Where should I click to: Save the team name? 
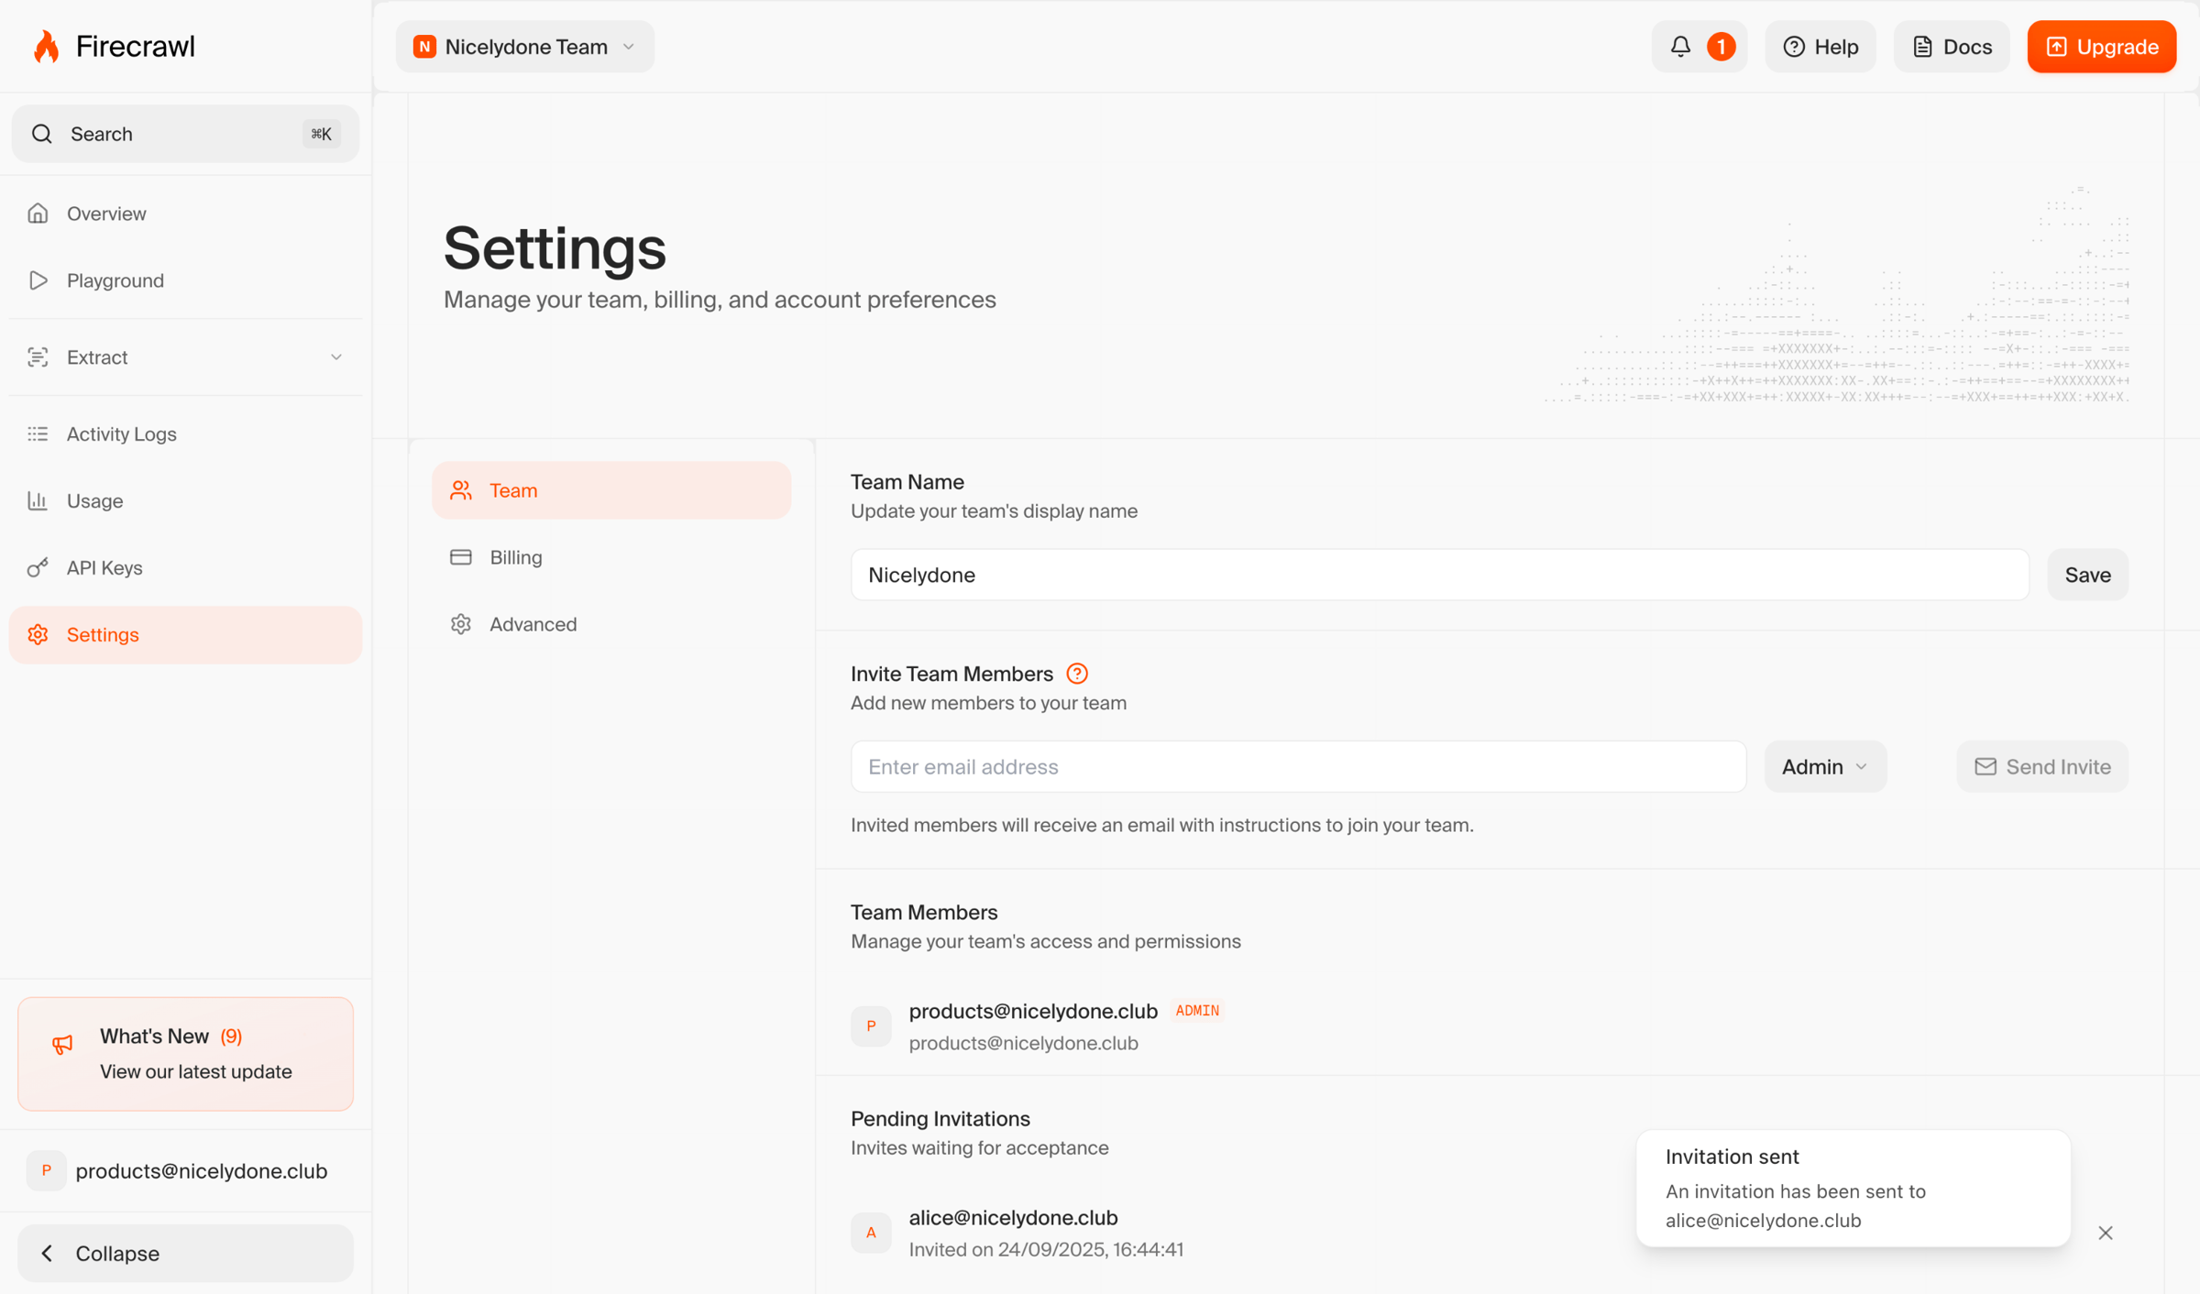point(2087,575)
